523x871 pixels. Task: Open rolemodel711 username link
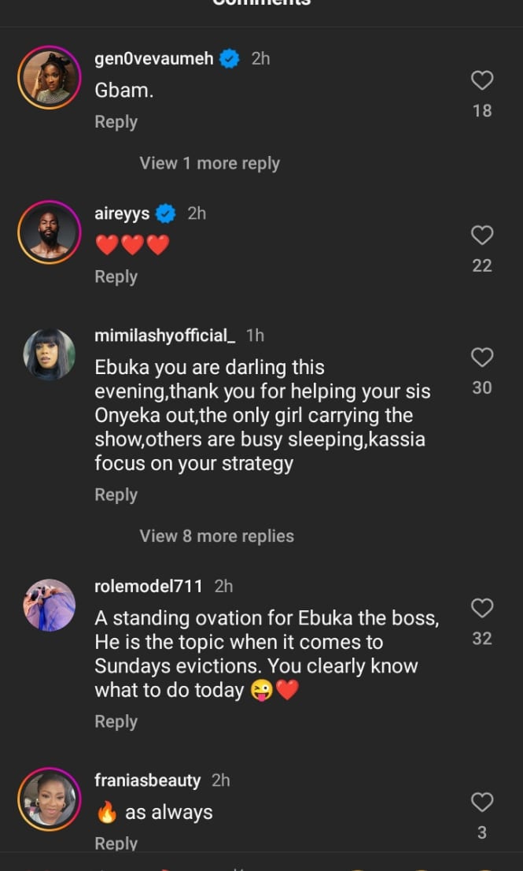pyautogui.click(x=148, y=587)
